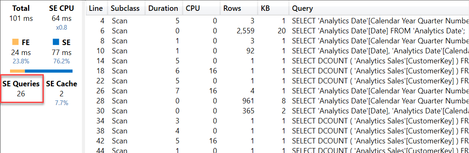Click the SE CPU 64 ms metric
The width and height of the screenshot is (469, 153).
pos(61,13)
